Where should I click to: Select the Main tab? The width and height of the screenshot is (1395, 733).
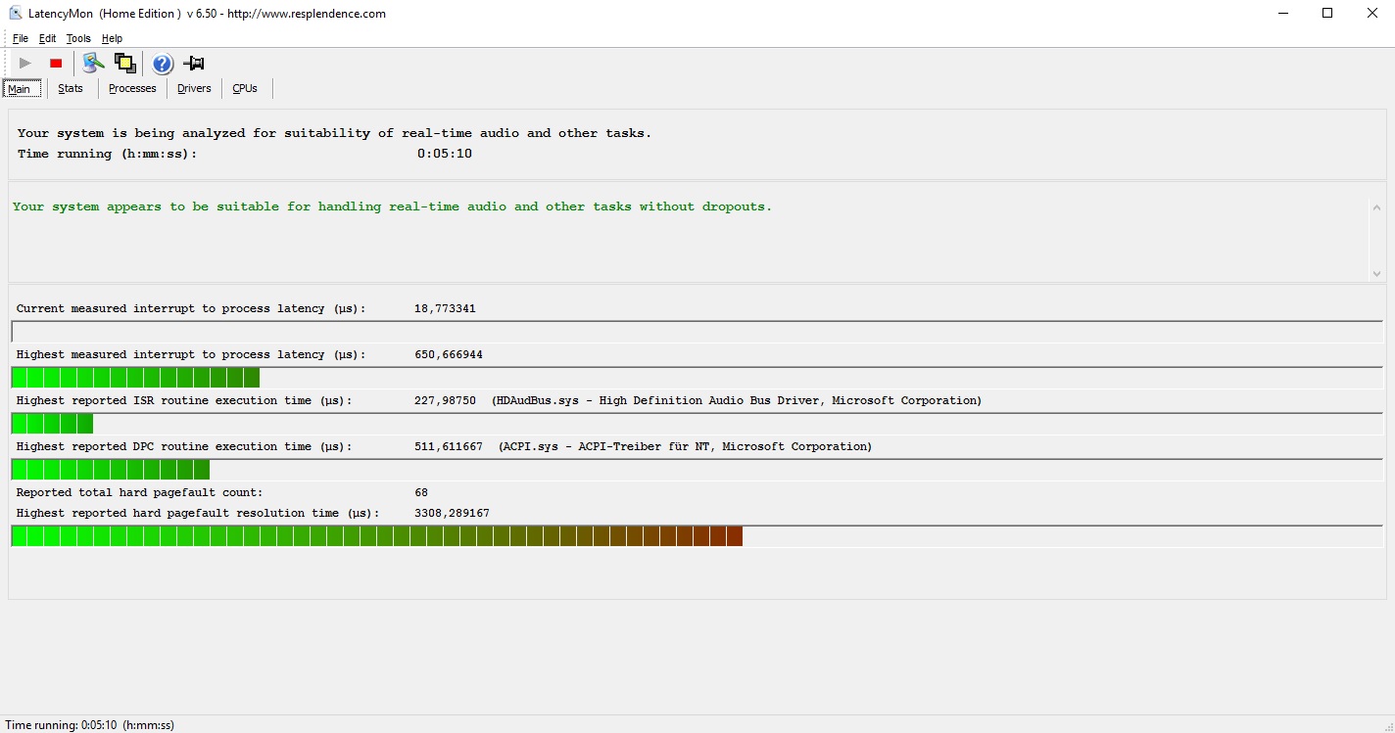point(20,89)
